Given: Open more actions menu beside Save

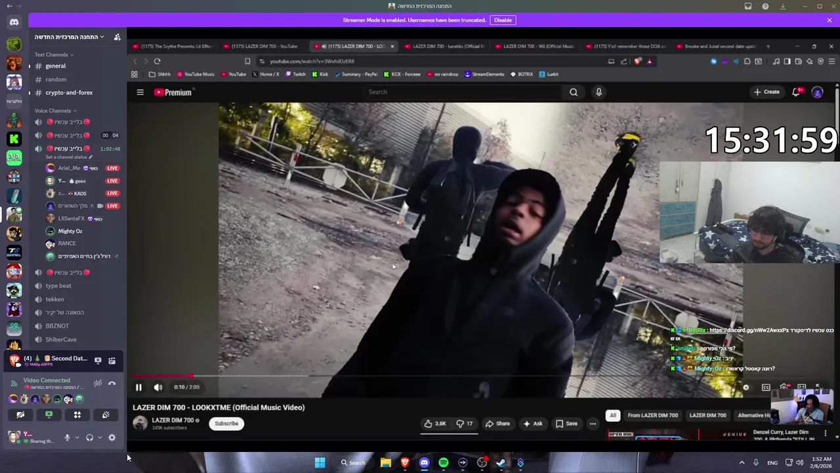Looking at the screenshot, I should [593, 424].
